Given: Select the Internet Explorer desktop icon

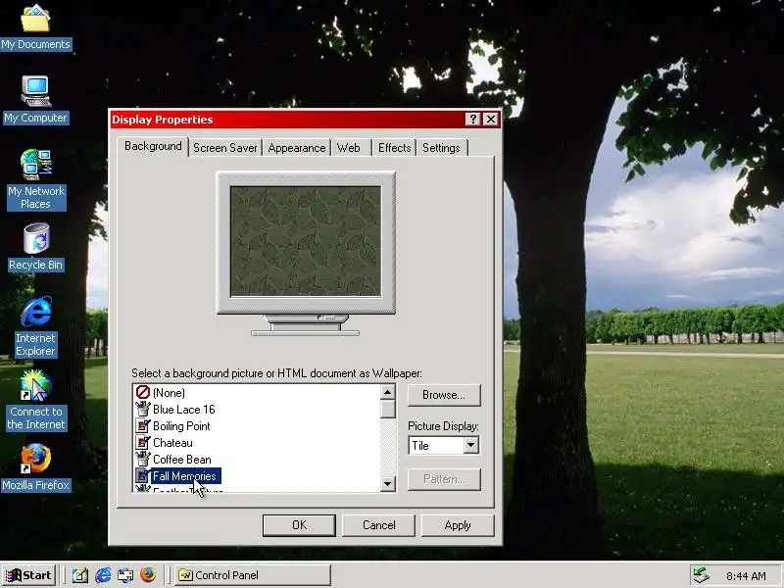Looking at the screenshot, I should 35,327.
